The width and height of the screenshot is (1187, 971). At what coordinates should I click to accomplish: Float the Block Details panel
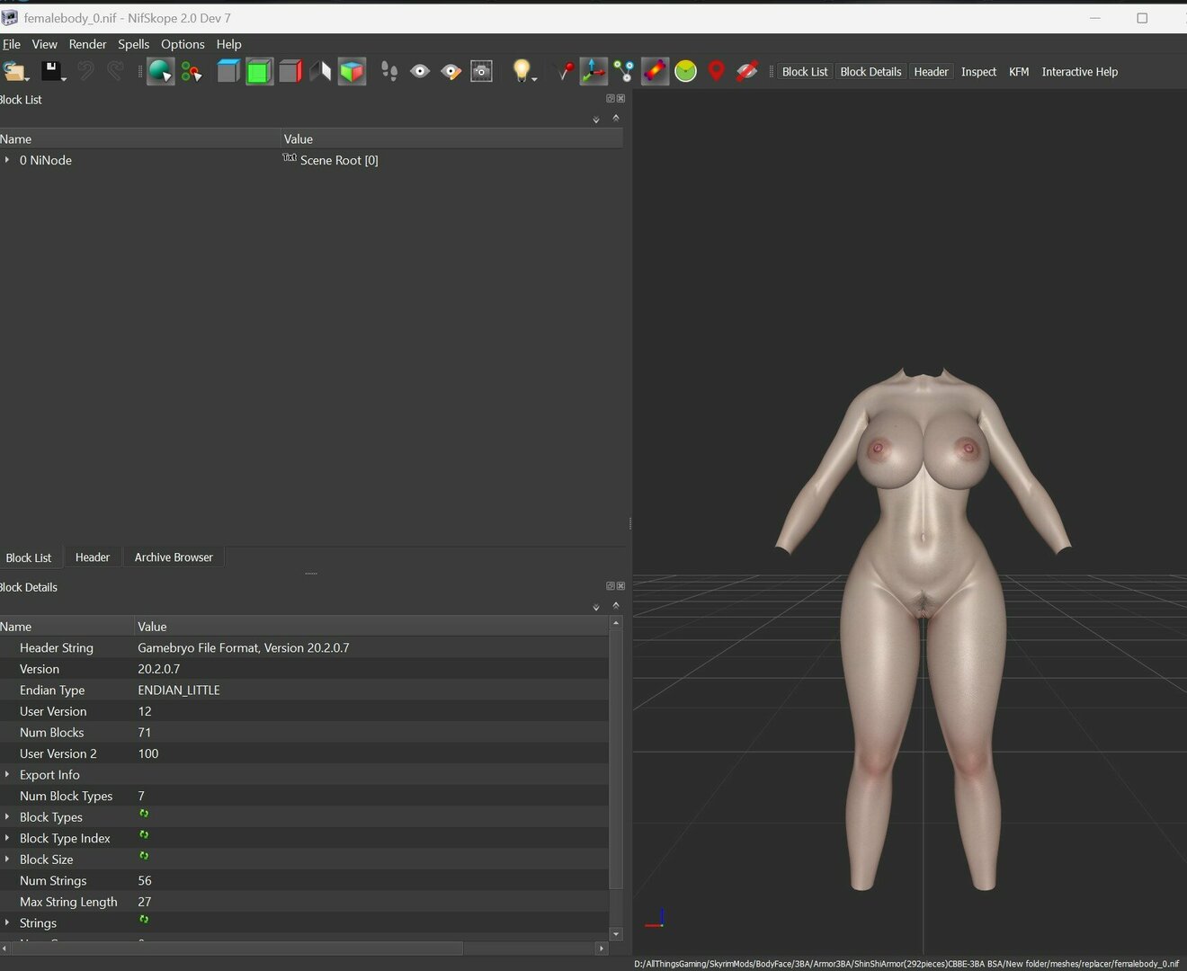tap(611, 586)
